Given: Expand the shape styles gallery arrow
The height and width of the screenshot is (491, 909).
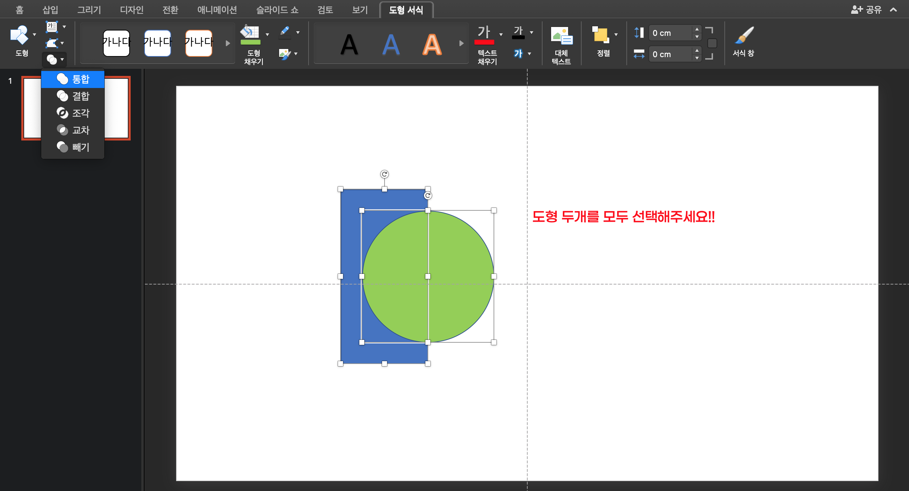Looking at the screenshot, I should pos(228,43).
